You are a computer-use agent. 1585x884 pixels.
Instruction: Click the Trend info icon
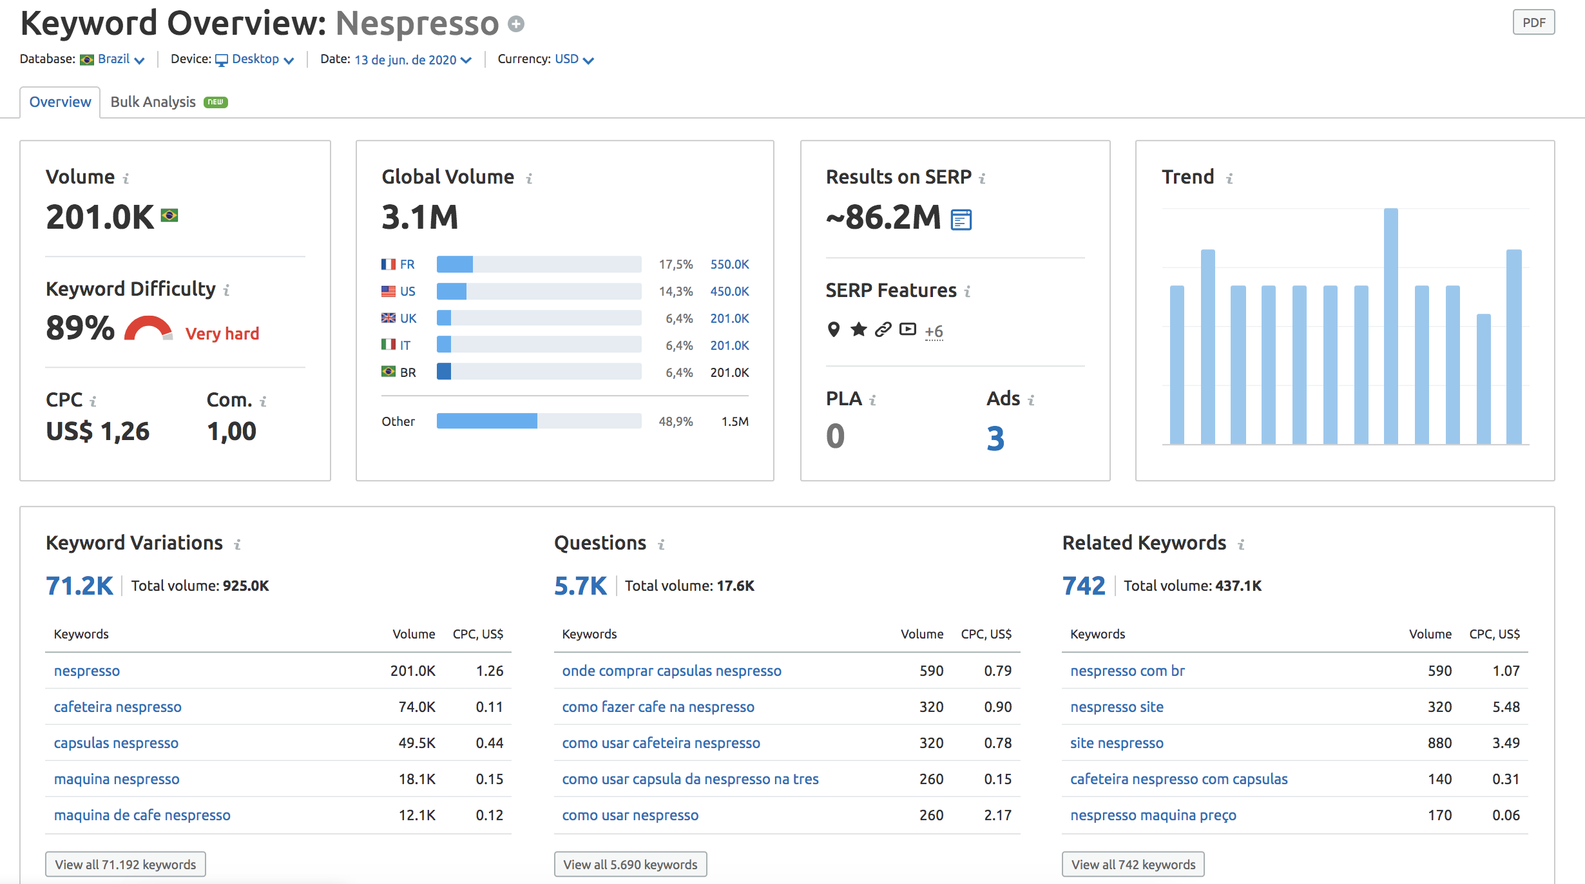click(x=1229, y=178)
